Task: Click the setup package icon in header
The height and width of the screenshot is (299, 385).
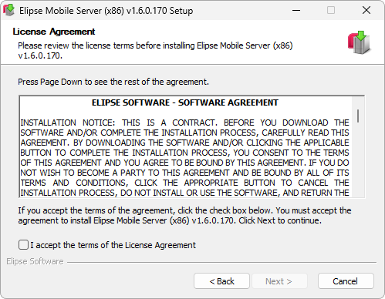Action: (360, 42)
